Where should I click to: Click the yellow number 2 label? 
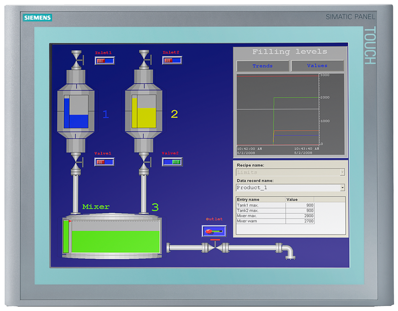(x=175, y=114)
